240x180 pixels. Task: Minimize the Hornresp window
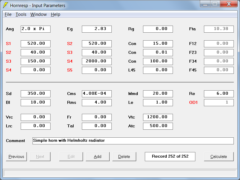(x=205, y=4)
